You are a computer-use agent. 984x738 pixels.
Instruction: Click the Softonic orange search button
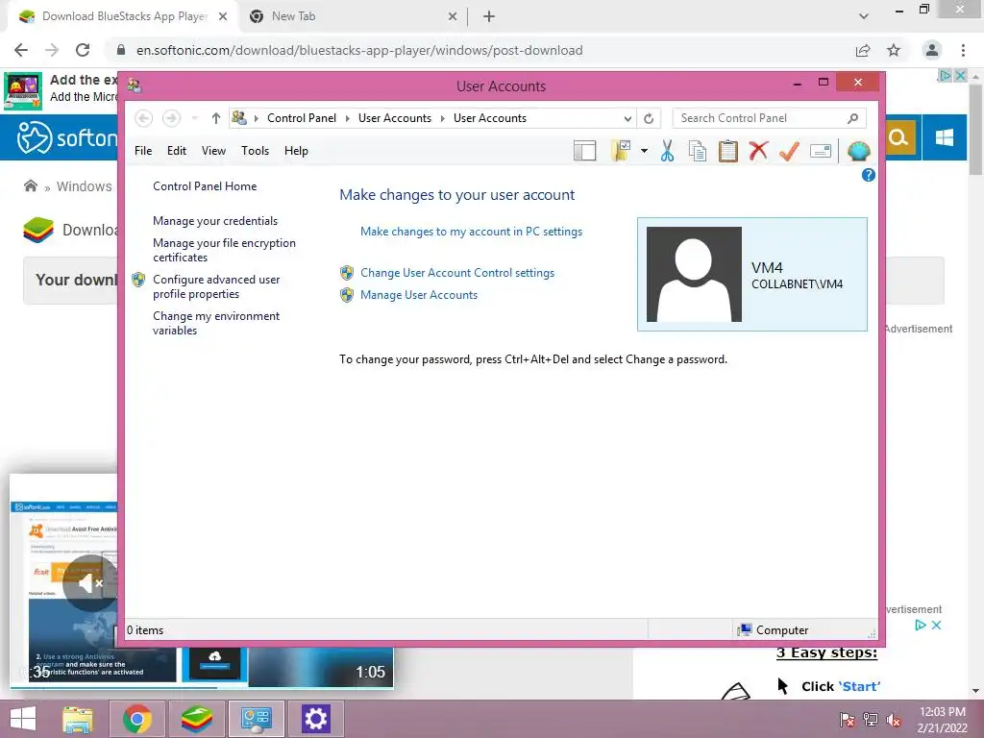pos(898,137)
